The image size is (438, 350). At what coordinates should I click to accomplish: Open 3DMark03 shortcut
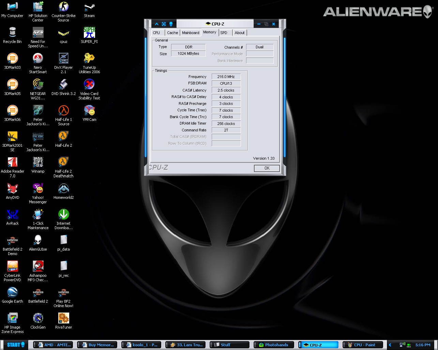12,62
